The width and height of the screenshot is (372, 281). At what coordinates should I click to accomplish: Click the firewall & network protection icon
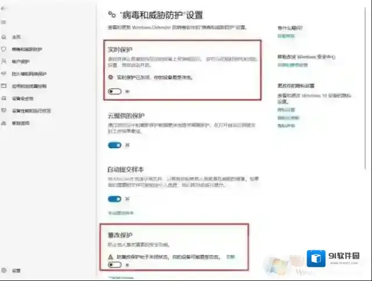pyautogui.click(x=5, y=74)
